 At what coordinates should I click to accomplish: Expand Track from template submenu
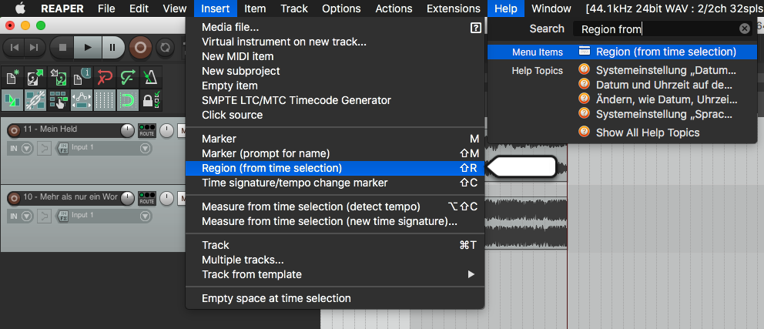(335, 274)
